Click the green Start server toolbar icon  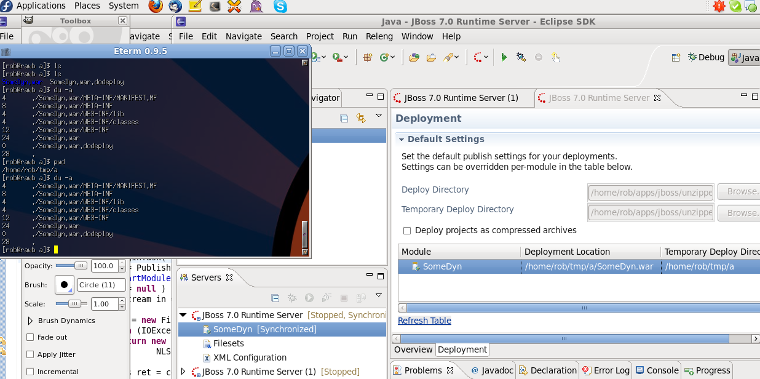[x=504, y=57]
